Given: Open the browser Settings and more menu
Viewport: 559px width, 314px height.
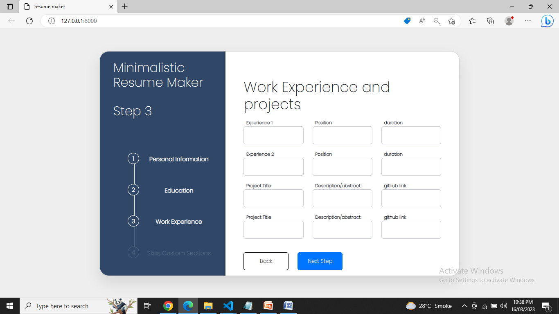Looking at the screenshot, I should [528, 20].
